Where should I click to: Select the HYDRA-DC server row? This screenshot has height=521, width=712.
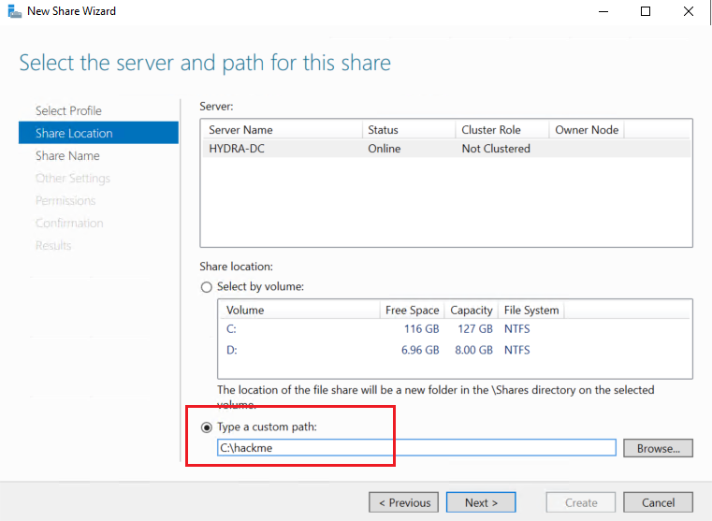click(x=445, y=149)
